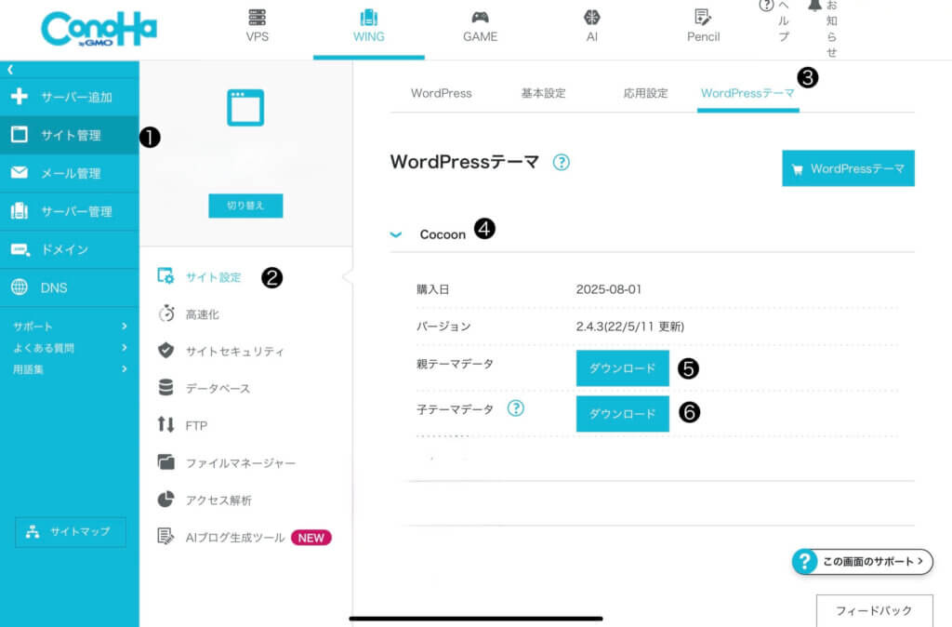
Task: Switch to the 応用設定 tab
Action: click(645, 94)
